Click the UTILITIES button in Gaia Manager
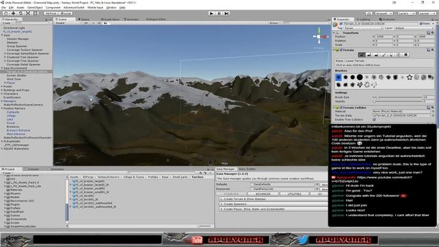This screenshot has width=439, height=247. pyautogui.click(x=294, y=194)
